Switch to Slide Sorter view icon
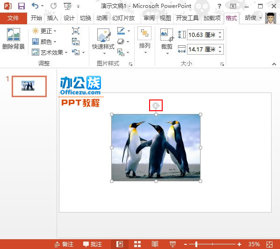This screenshot has width=280, height=249. pos(137,244)
